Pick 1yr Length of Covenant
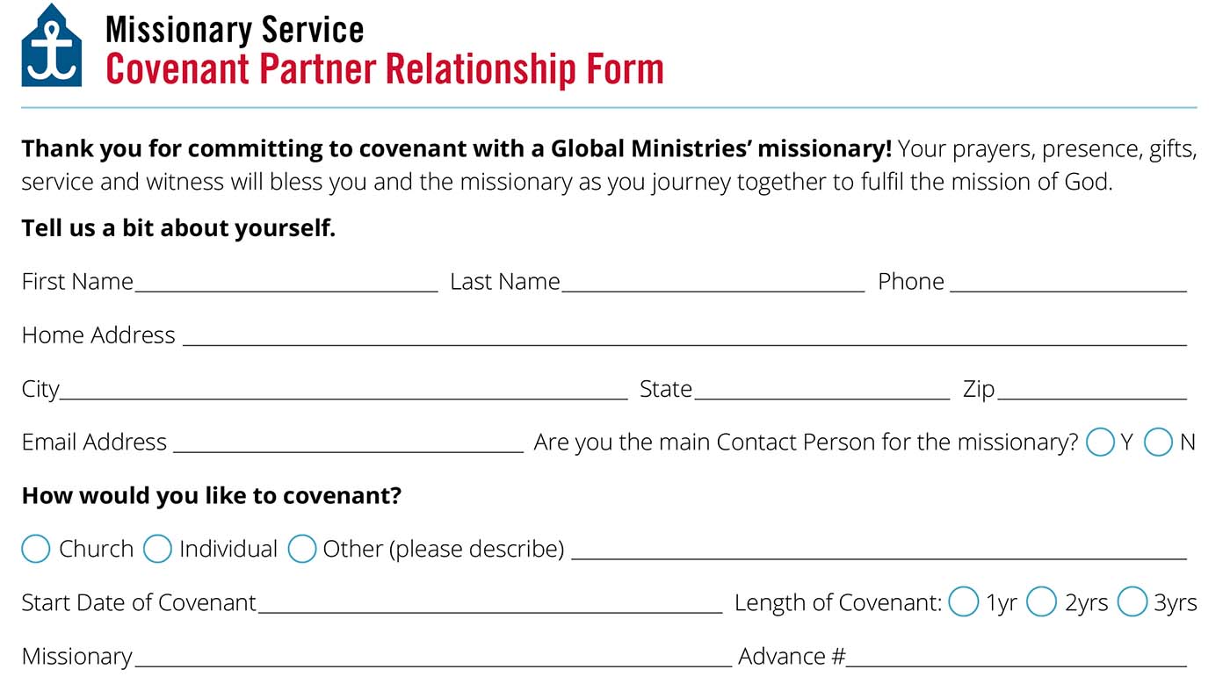The height and width of the screenshot is (691, 1230). [964, 602]
